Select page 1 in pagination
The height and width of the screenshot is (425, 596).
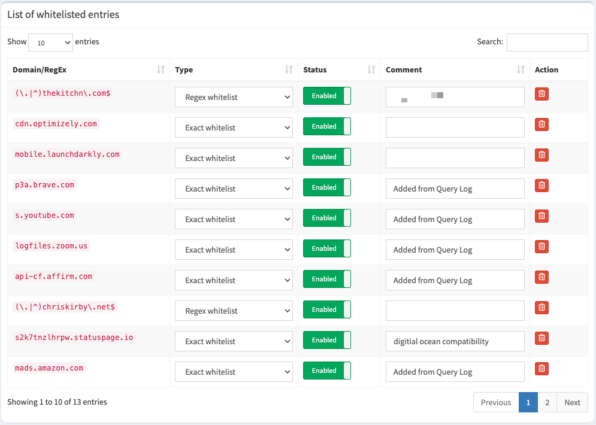[x=528, y=402]
